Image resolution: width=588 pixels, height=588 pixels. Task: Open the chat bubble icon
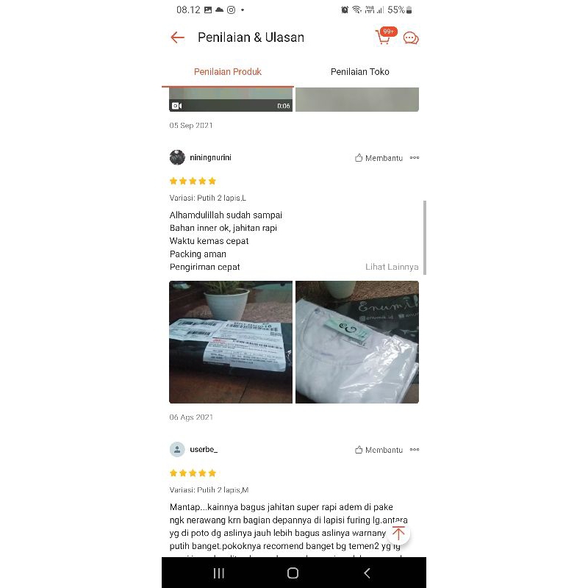411,38
